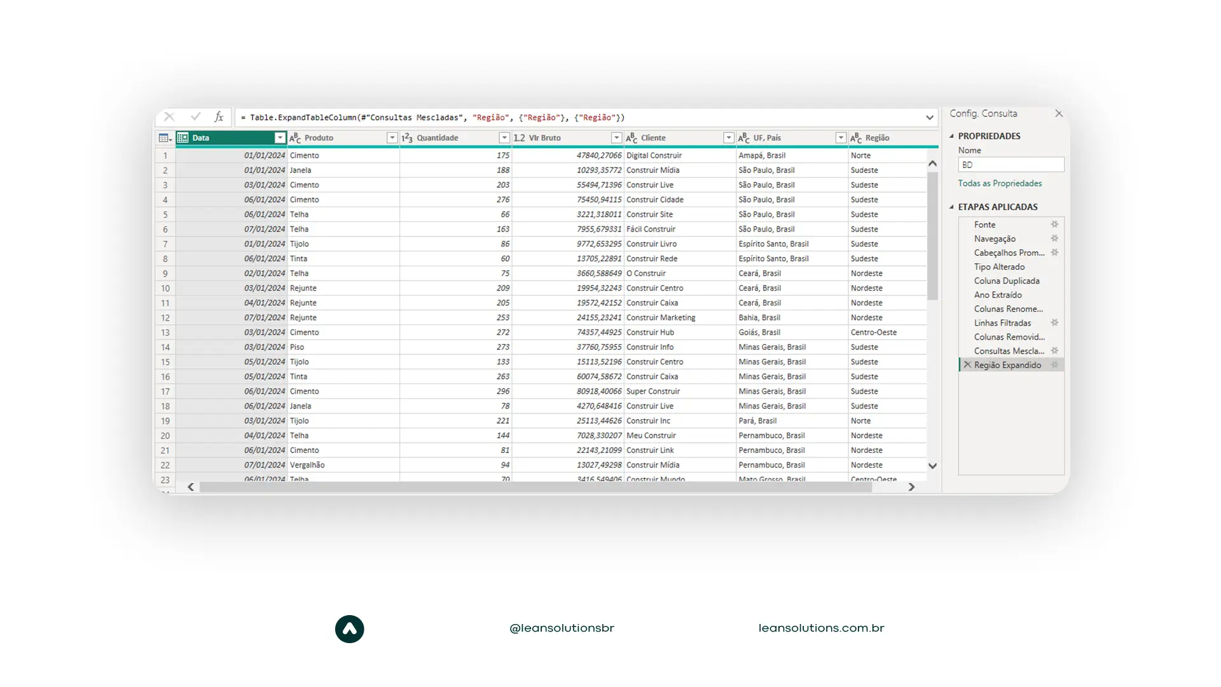Viewport: 1221px width, 687px height.
Task: Select the Colunas Removidas applied step
Action: (x=1011, y=337)
